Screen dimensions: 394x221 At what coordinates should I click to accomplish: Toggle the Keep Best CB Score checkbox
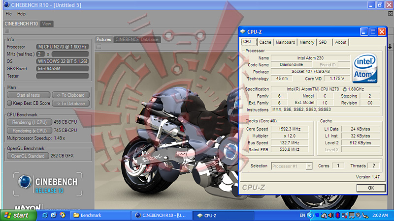9,103
